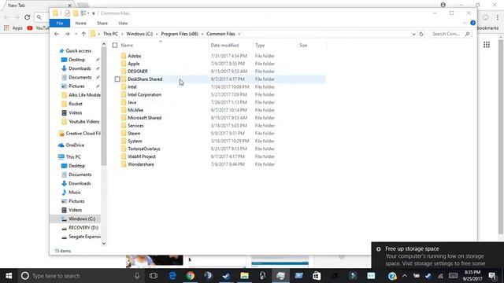Open the View ribbon tab
Image resolution: width=504 pixels, height=283 pixels.
point(123,23)
